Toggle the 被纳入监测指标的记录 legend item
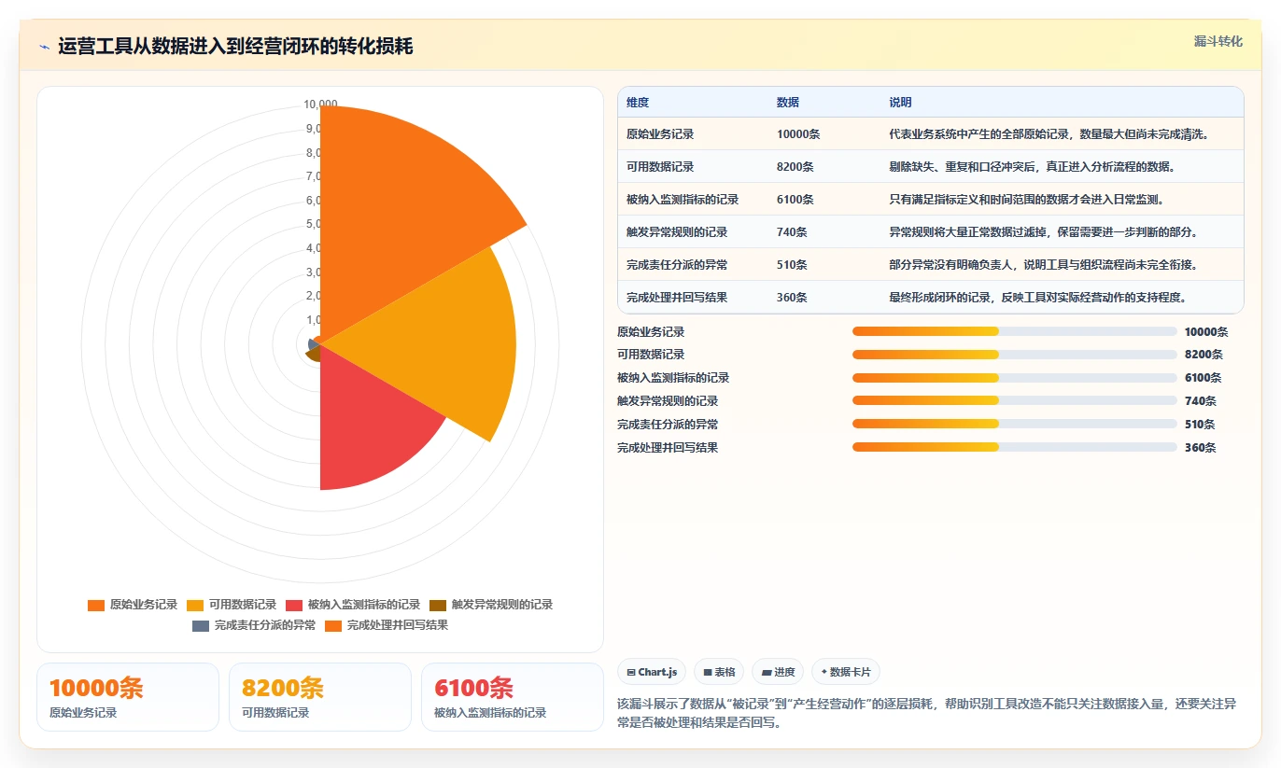This screenshot has width=1281, height=768. click(x=353, y=605)
